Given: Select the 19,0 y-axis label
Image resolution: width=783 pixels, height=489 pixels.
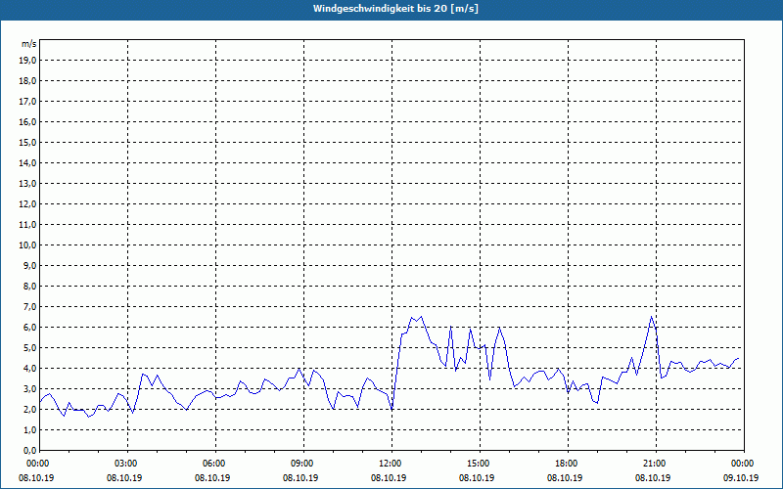Looking at the screenshot, I should 28,61.
